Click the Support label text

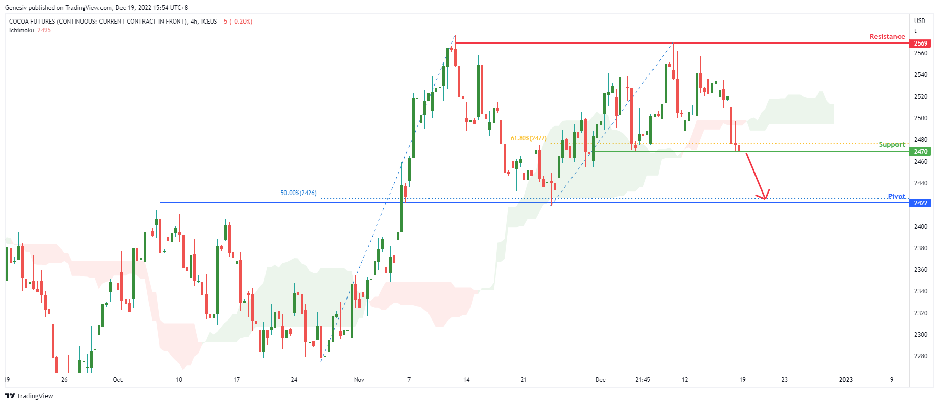(x=891, y=144)
